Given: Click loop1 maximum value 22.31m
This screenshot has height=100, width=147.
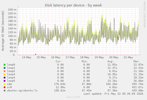Looking at the screenshot, I should [138, 68].
